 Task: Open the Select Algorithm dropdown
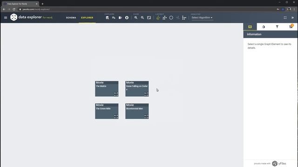coord(202,18)
